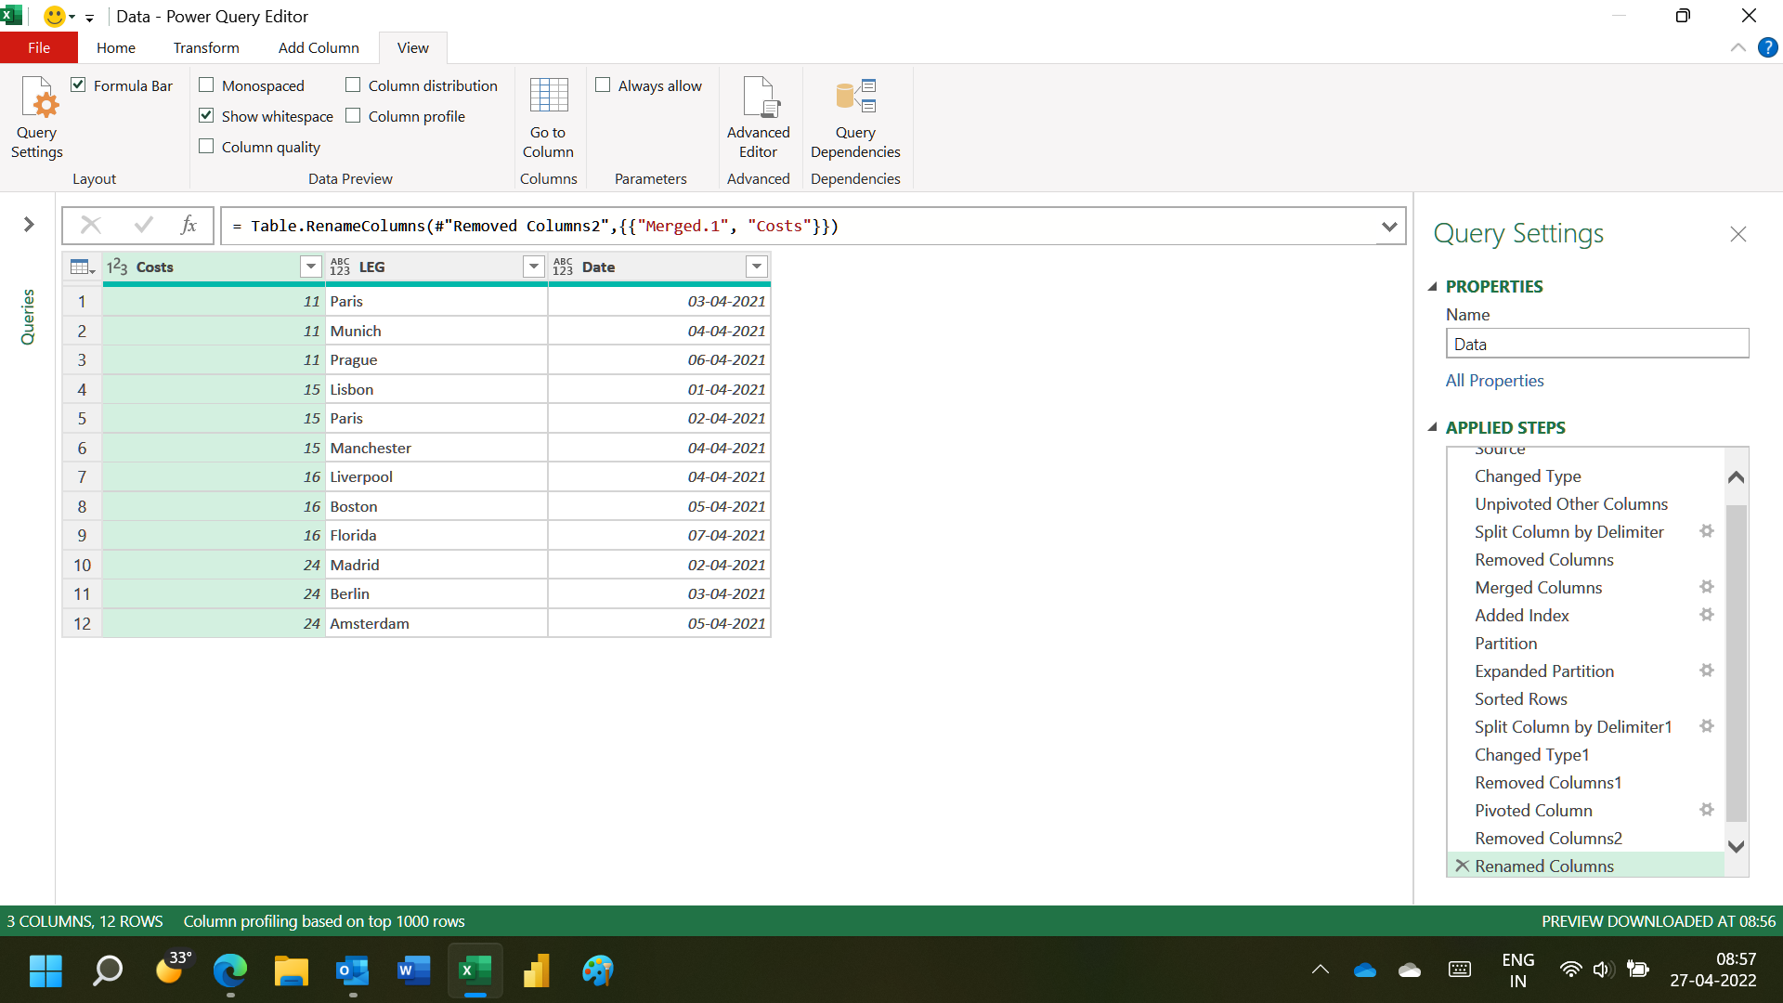Screen dimensions: 1783x1003
Task: Open the Date column filter dropdown
Action: pos(757,267)
